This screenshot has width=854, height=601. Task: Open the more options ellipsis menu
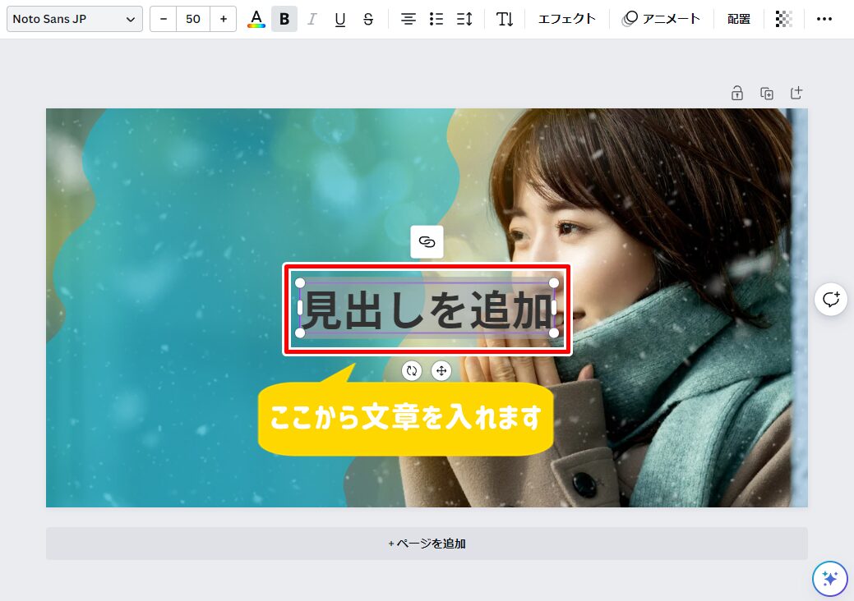click(824, 19)
